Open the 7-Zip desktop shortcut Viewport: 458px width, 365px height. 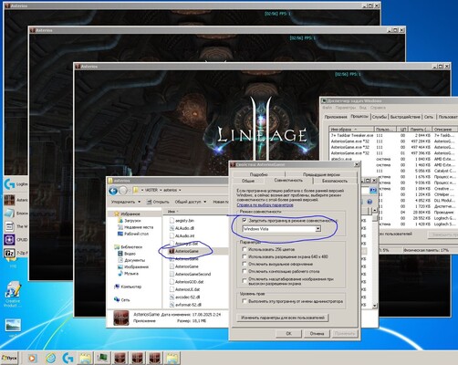(9, 253)
